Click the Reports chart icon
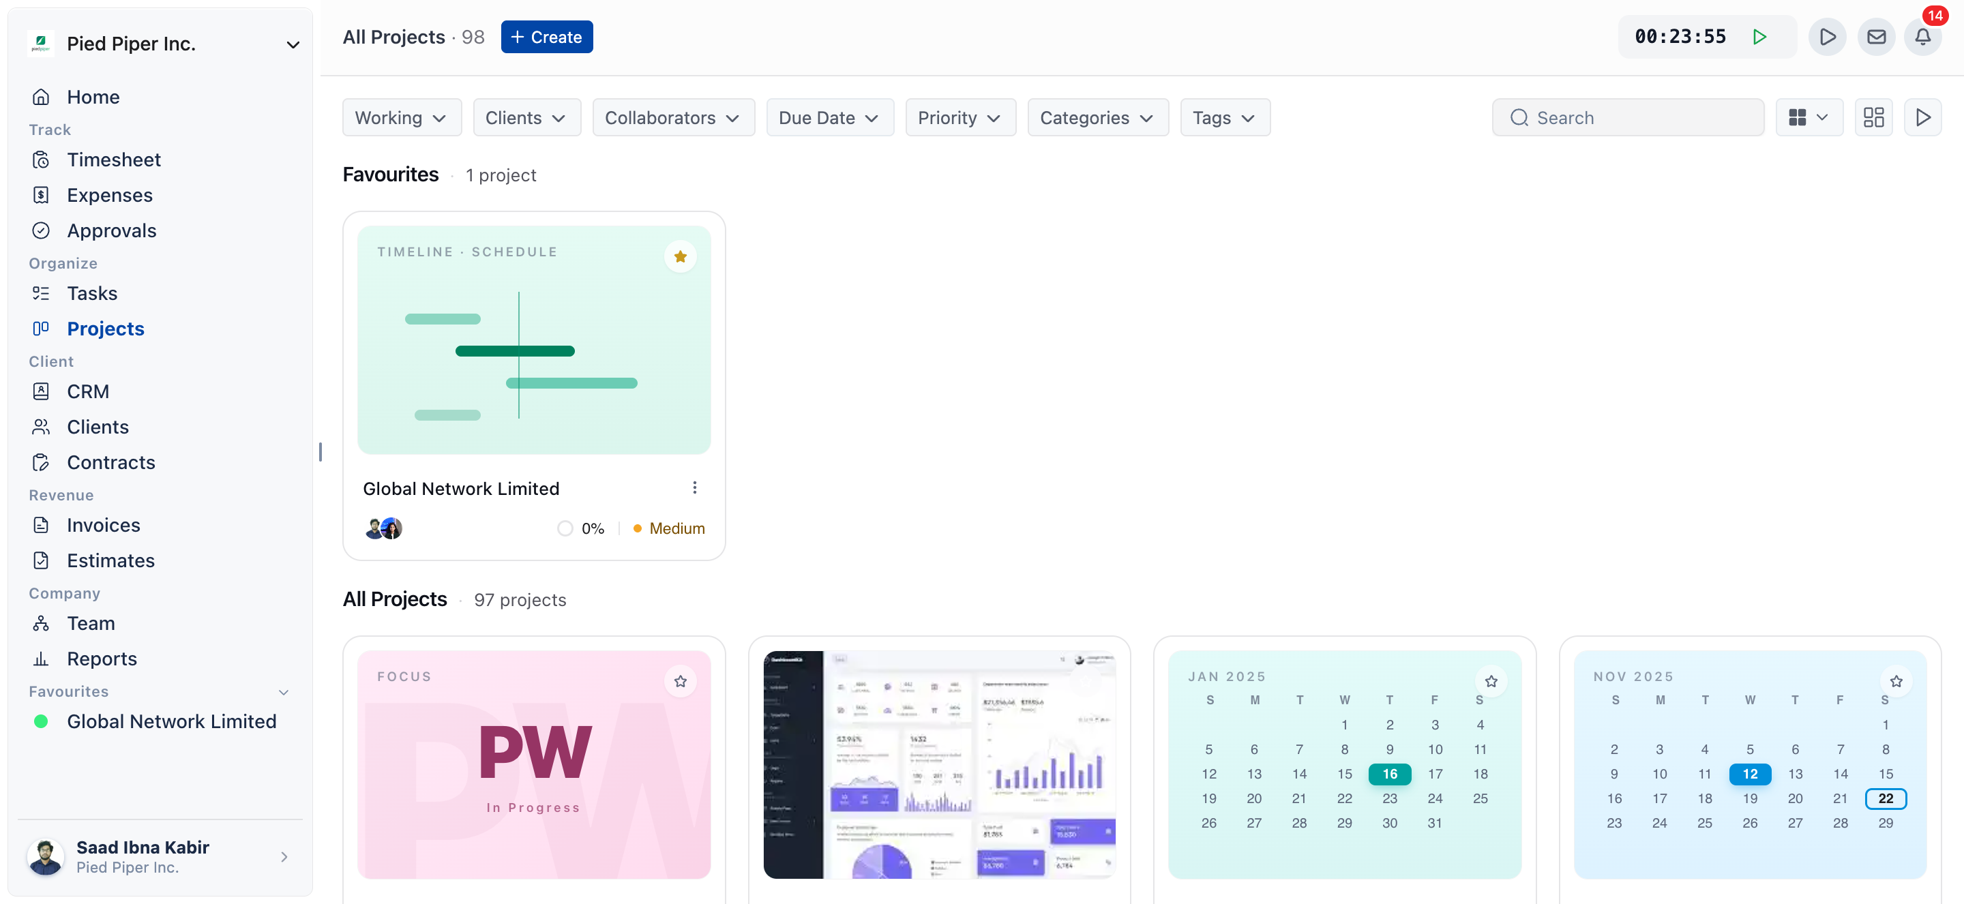This screenshot has width=1964, height=904. coord(41,659)
